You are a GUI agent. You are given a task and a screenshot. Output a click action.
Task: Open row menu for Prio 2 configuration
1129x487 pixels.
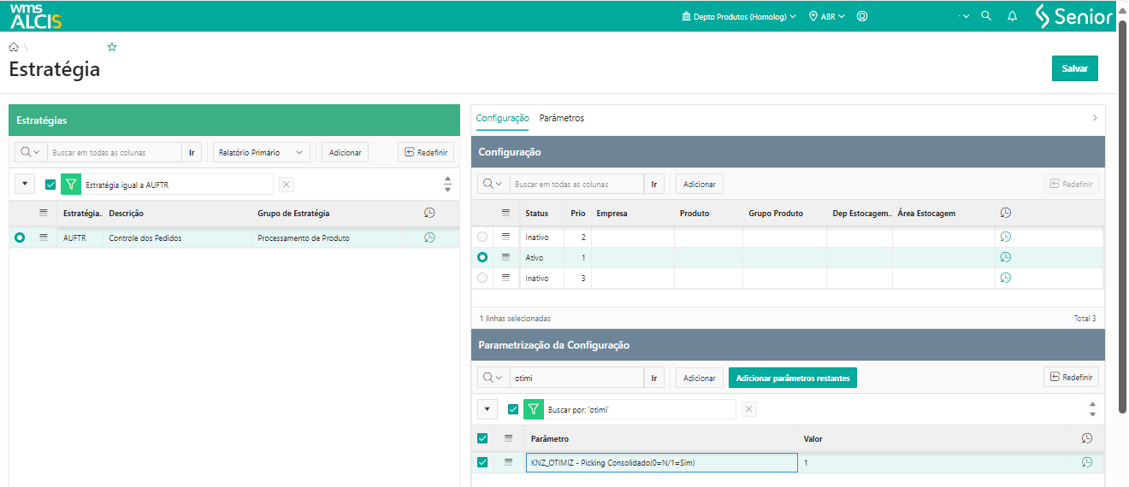(505, 237)
